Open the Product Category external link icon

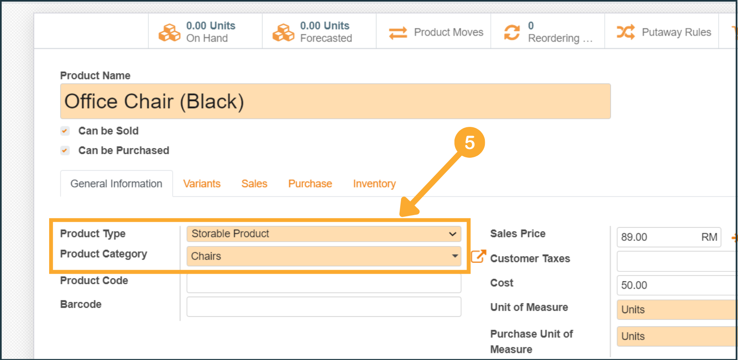(x=478, y=257)
